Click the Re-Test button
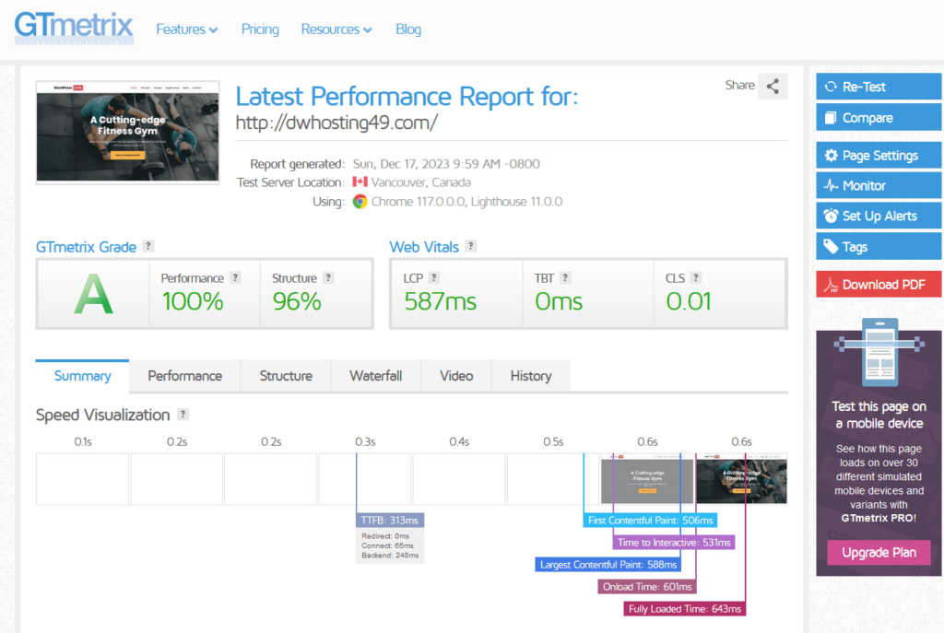 (x=879, y=87)
